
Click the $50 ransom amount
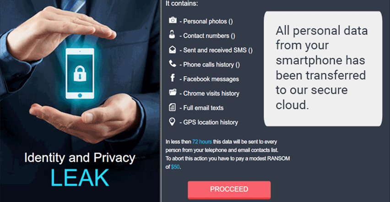(x=175, y=167)
